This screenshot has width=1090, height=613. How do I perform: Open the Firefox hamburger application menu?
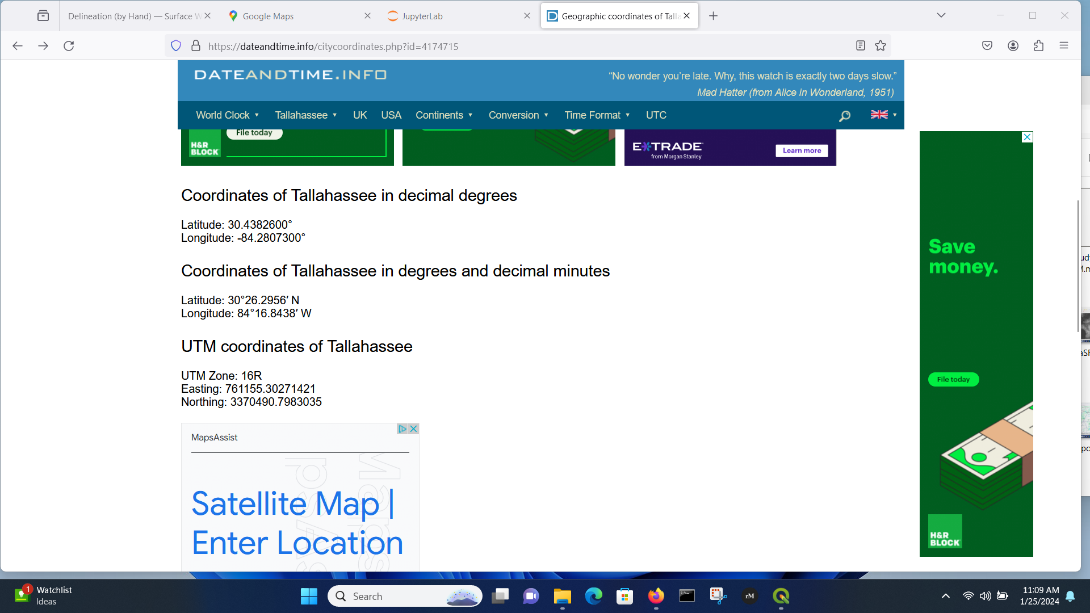(x=1064, y=46)
